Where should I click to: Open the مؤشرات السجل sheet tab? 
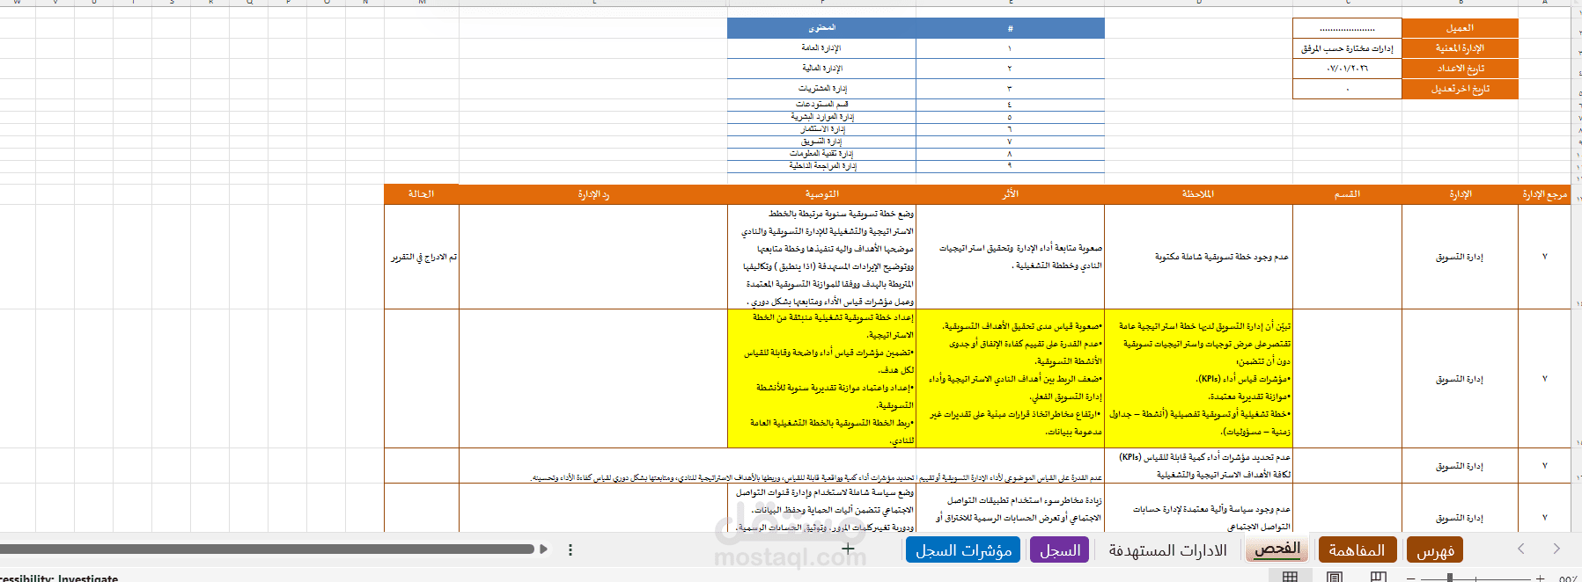point(963,549)
